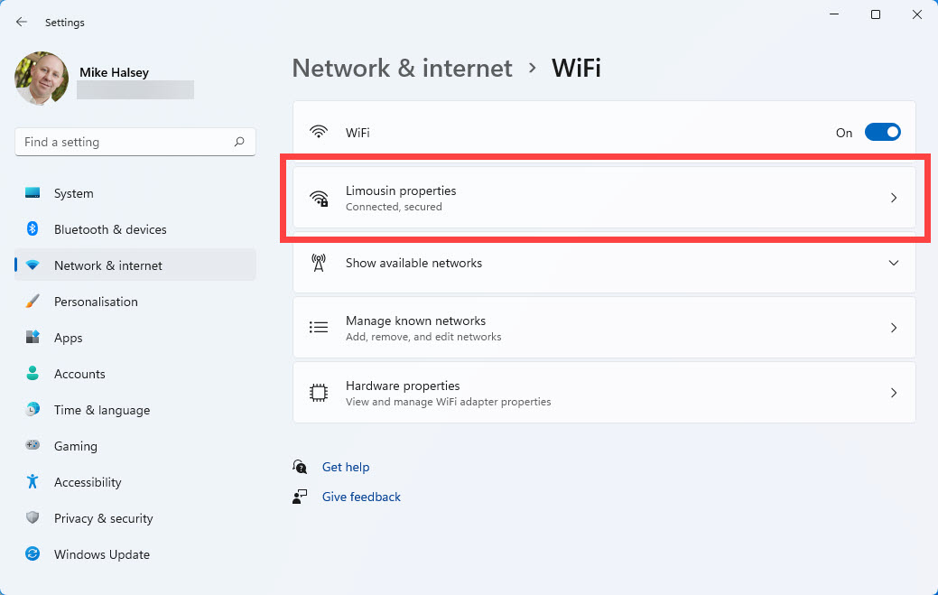Navigate back with the back arrow
The width and height of the screenshot is (938, 595).
(x=22, y=22)
